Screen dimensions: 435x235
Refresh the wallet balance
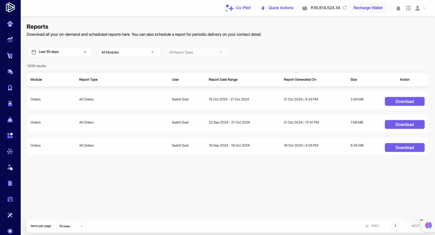pos(345,8)
